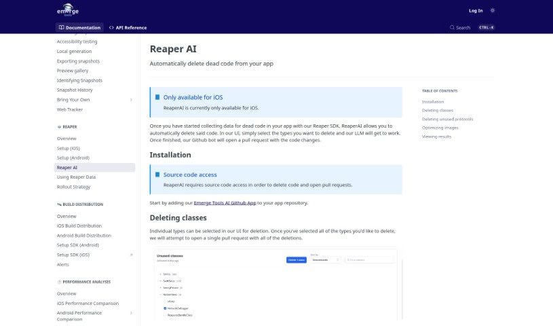Click the book icon on Documentation tab
The width and height of the screenshot is (553, 326).
(x=62, y=28)
